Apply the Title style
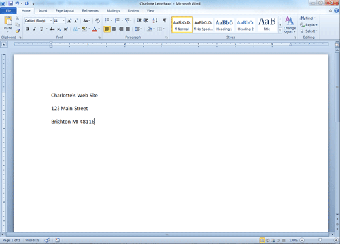Image resolution: width=340 pixels, height=244 pixels. point(267,25)
